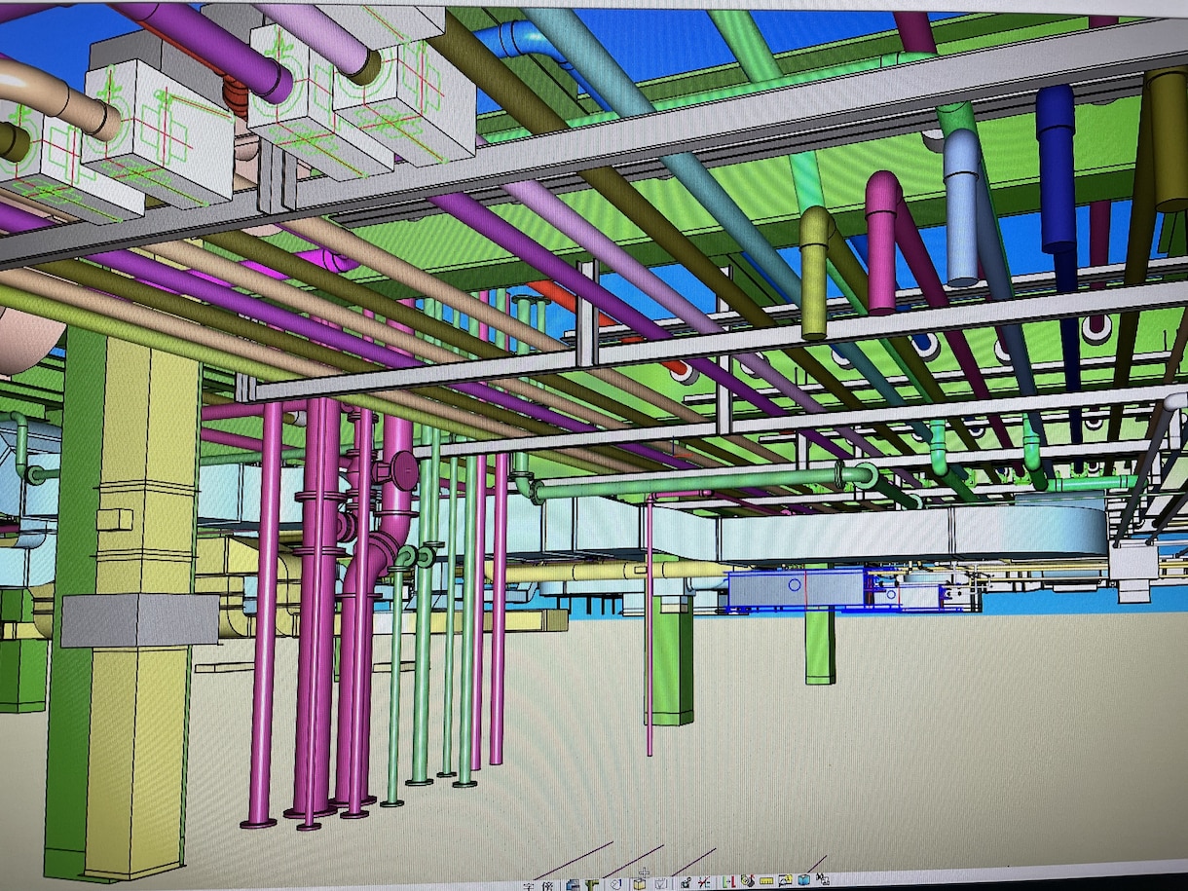Open the blue picture tool in bottom toolbar
1188x891 pixels.
(573, 884)
